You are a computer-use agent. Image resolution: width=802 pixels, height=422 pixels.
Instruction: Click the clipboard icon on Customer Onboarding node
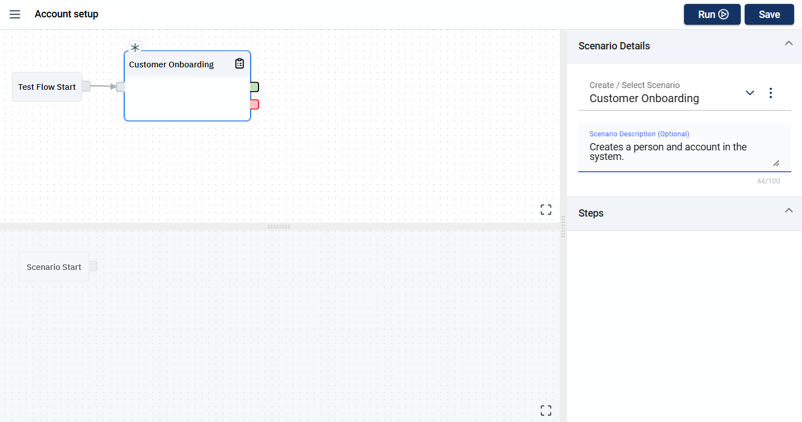pos(239,64)
